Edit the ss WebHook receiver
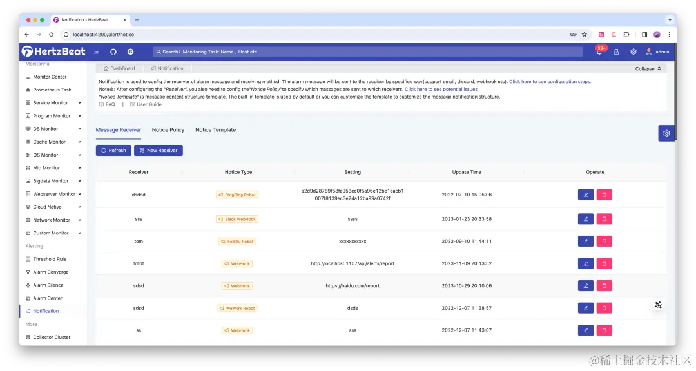The image size is (696, 371). click(x=585, y=330)
